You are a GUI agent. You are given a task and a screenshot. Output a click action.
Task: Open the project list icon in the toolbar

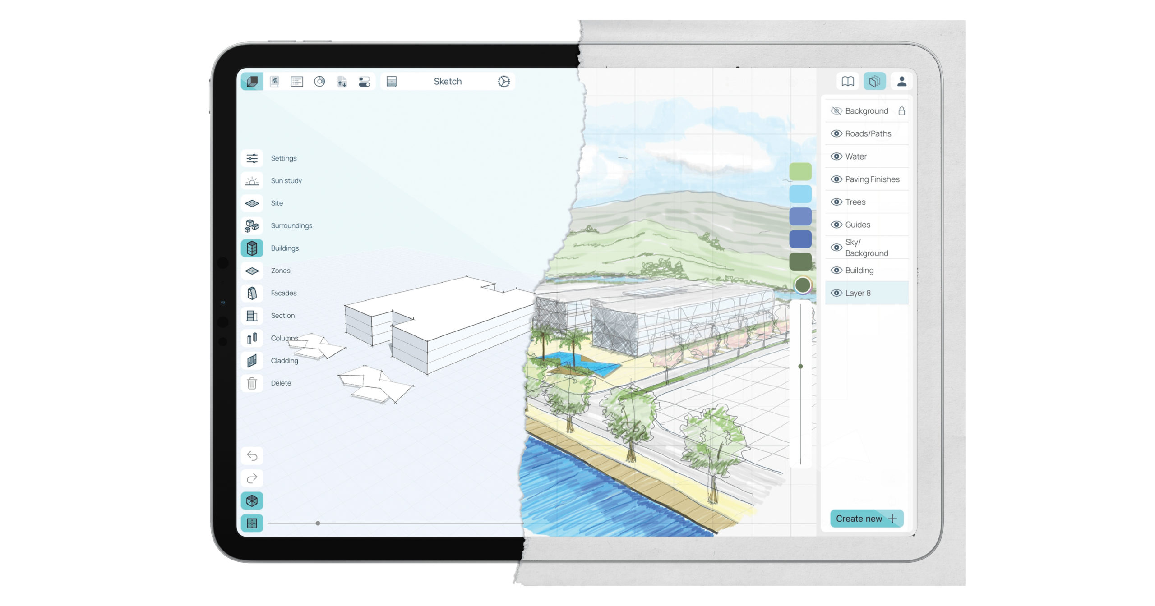point(297,81)
